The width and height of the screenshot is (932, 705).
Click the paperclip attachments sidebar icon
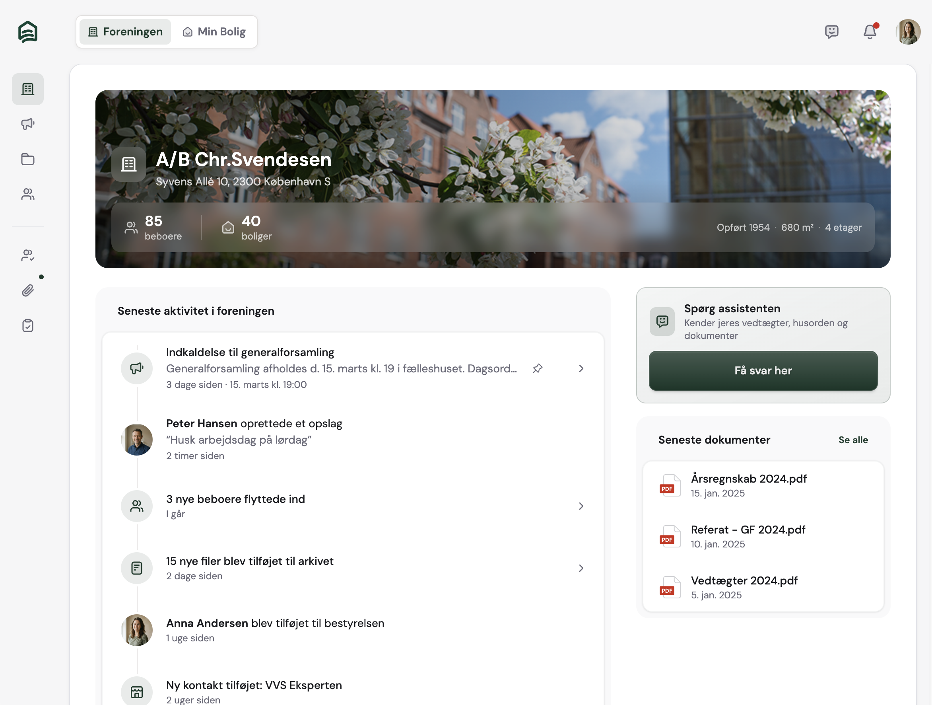[x=28, y=290]
